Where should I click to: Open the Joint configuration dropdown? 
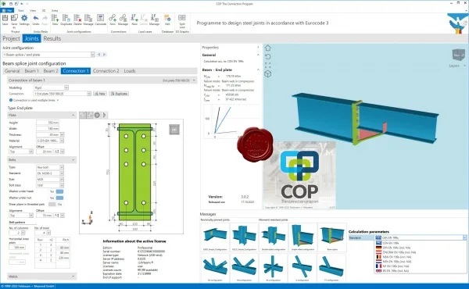click(48, 55)
